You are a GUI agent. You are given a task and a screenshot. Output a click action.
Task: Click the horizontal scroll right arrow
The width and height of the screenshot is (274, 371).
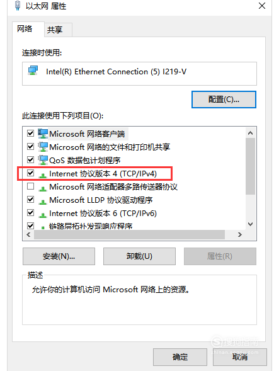pyautogui.click(x=240, y=235)
